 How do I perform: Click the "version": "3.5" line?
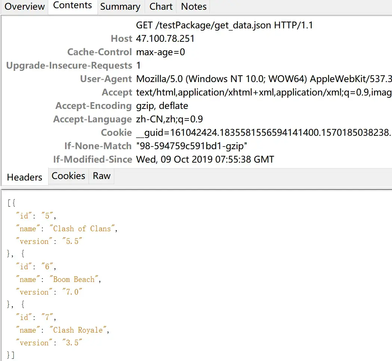[49, 343]
